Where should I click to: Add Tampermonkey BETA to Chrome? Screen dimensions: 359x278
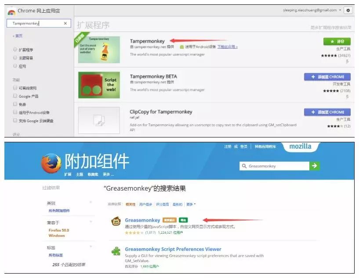tap(327, 77)
